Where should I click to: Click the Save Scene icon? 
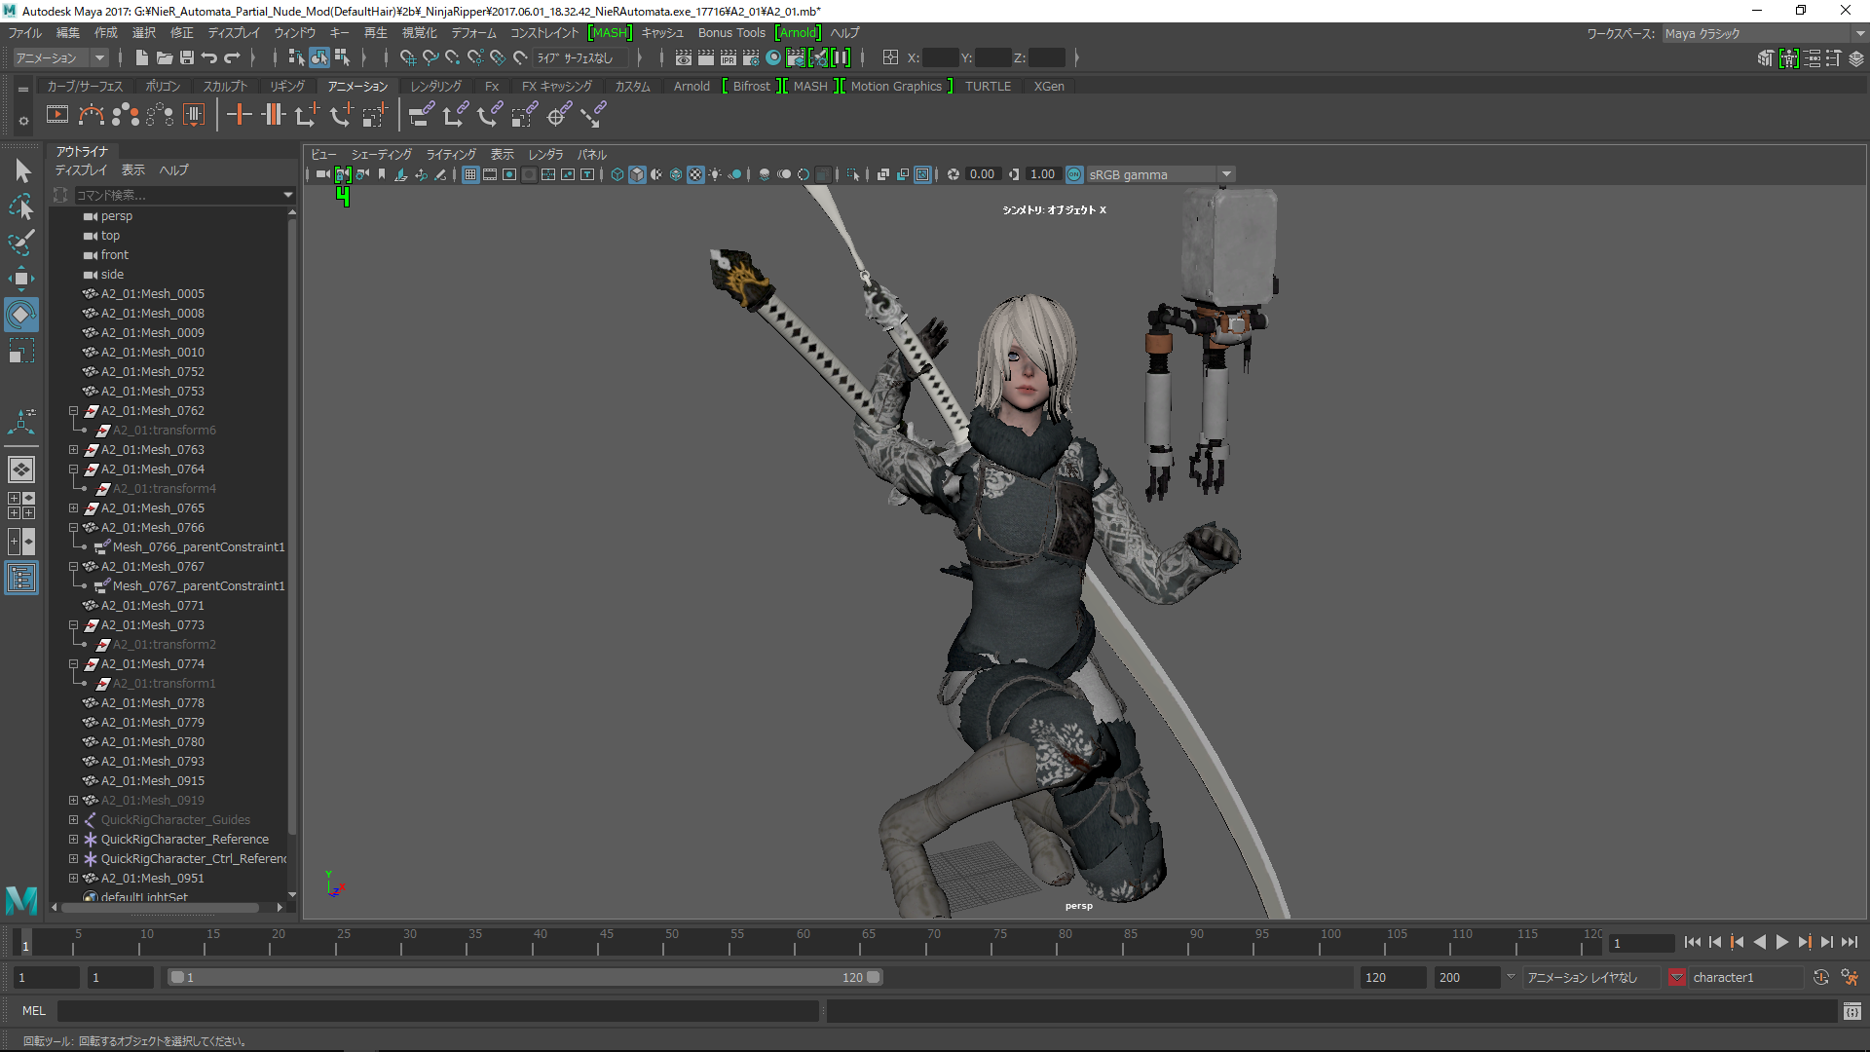coord(187,58)
